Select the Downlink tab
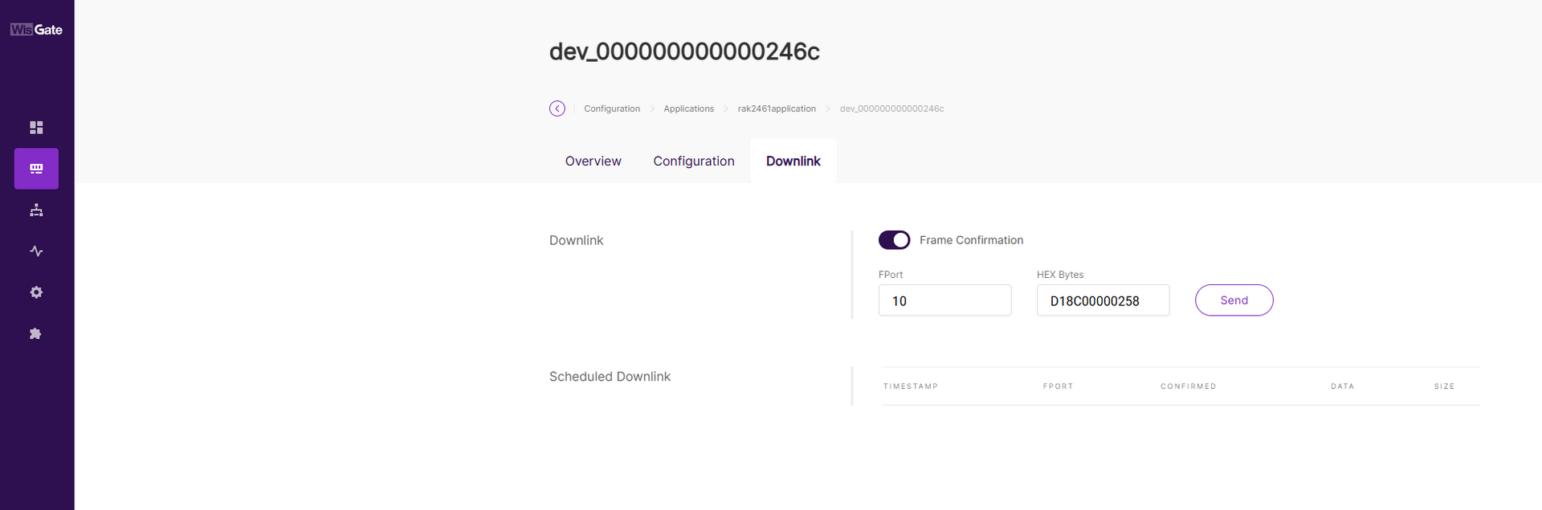The width and height of the screenshot is (1542, 510). 793,161
